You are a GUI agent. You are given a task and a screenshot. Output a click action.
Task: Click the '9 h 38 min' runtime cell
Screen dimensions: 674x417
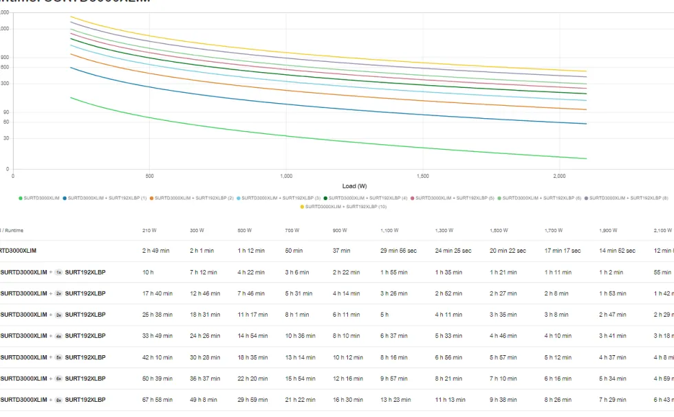click(503, 400)
